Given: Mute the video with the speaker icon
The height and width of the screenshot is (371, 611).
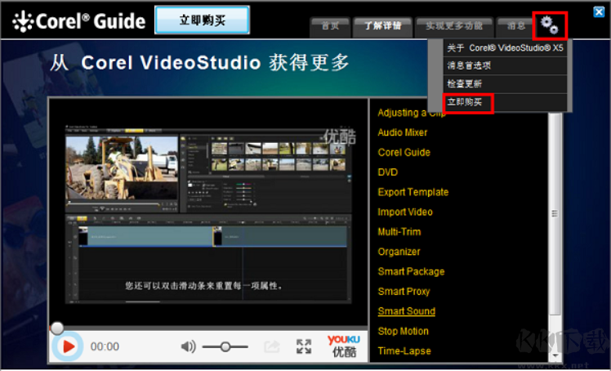Looking at the screenshot, I should [x=188, y=346].
